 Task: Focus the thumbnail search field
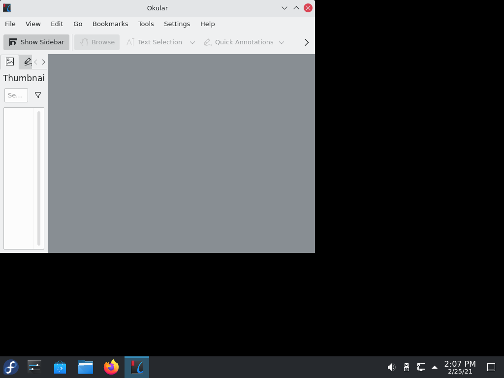pos(16,95)
